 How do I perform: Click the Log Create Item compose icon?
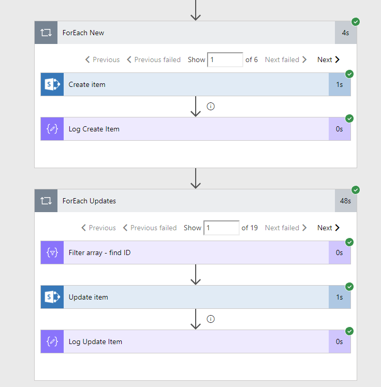point(52,129)
